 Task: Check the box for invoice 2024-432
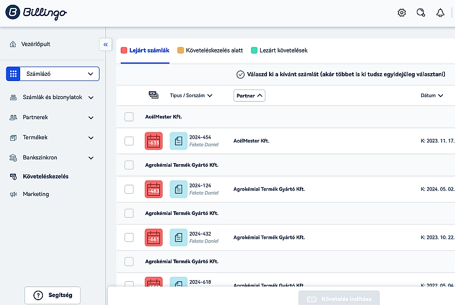tap(129, 237)
